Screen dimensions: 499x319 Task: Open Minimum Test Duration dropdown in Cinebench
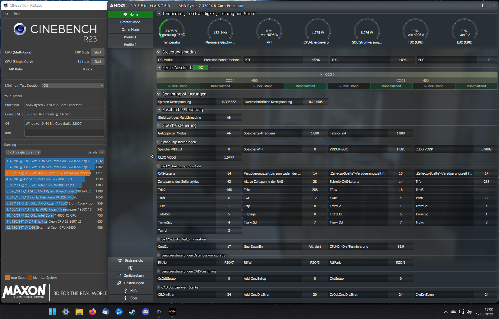[x=73, y=85]
